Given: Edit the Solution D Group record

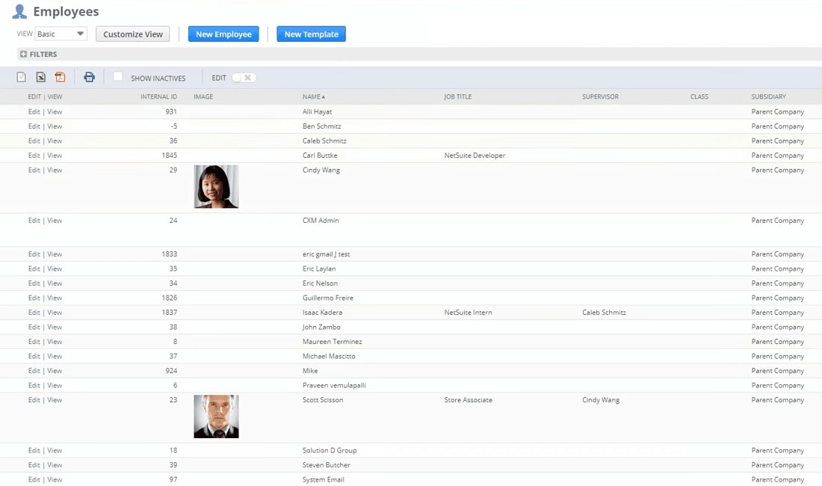Looking at the screenshot, I should (34, 451).
